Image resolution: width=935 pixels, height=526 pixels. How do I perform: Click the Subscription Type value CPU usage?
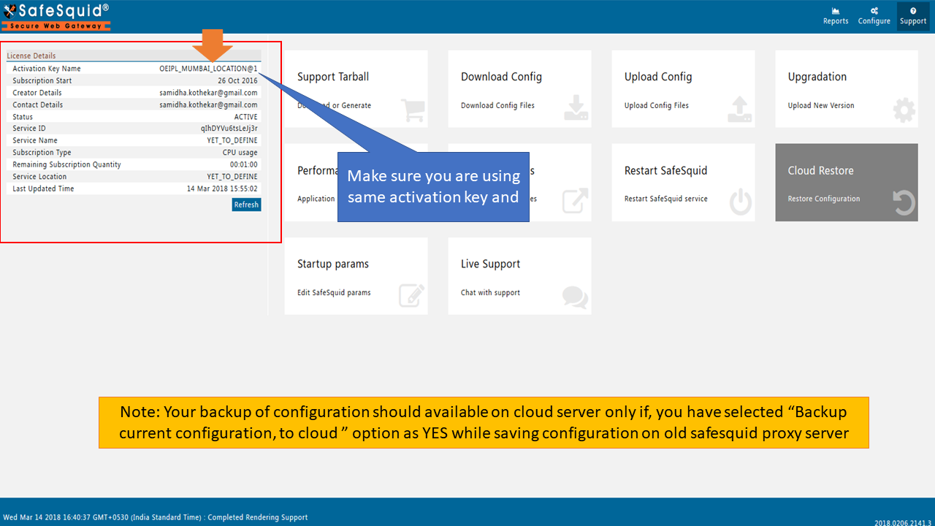(240, 153)
